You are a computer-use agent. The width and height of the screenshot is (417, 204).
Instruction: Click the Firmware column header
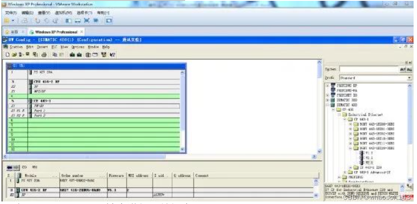116,176
